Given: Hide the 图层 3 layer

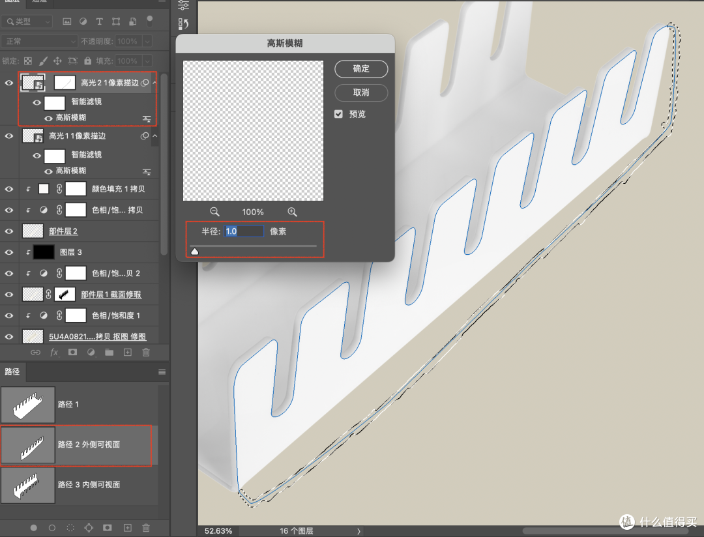Looking at the screenshot, I should click(9, 252).
